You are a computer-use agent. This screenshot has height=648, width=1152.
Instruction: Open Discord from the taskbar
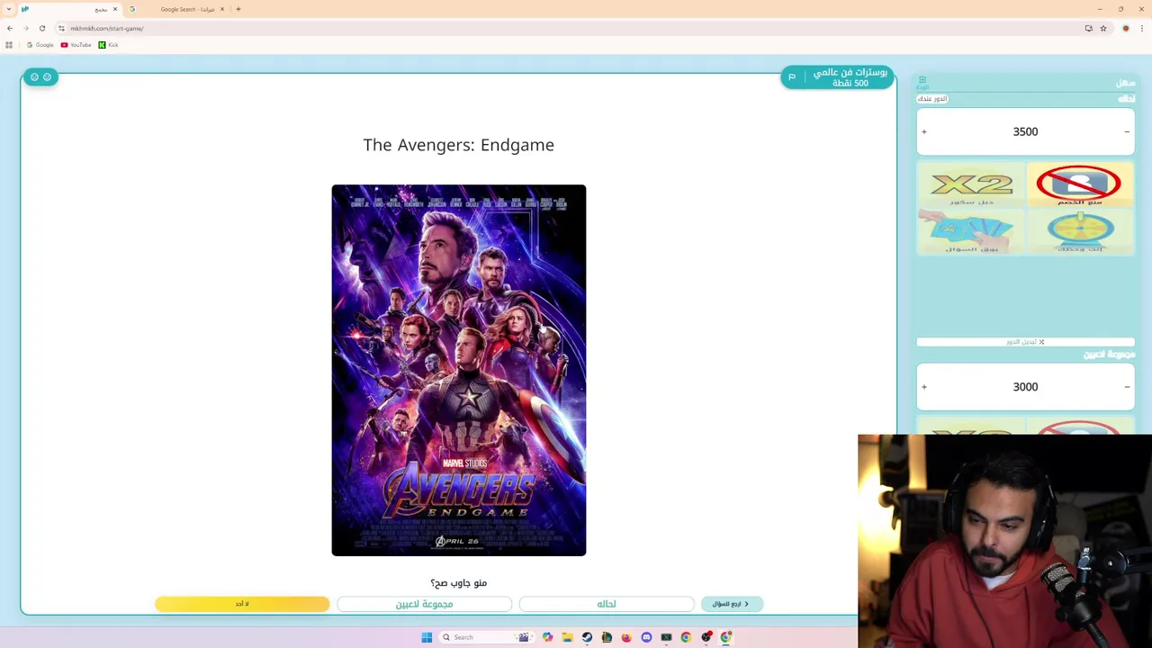tap(646, 637)
